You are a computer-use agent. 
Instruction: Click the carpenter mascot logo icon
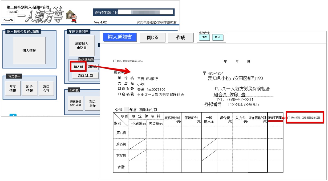point(73,16)
